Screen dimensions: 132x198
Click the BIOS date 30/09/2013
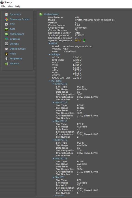click(70, 52)
